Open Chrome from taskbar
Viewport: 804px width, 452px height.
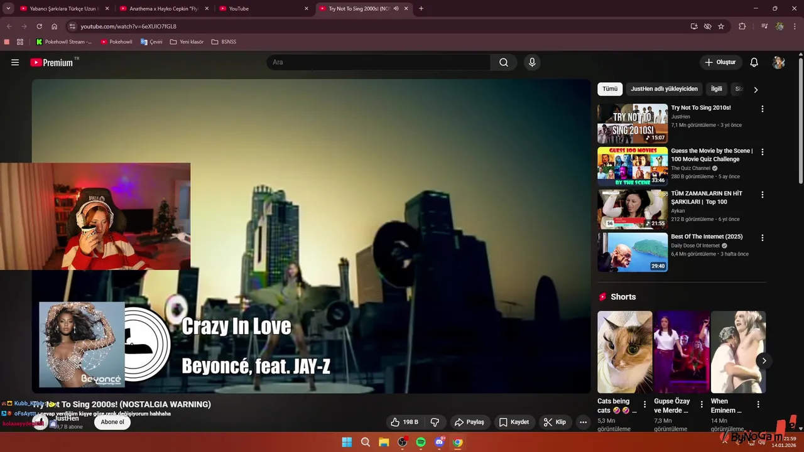click(458, 442)
